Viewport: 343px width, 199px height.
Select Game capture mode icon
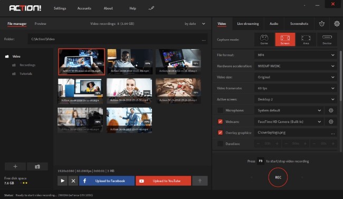(x=264, y=40)
